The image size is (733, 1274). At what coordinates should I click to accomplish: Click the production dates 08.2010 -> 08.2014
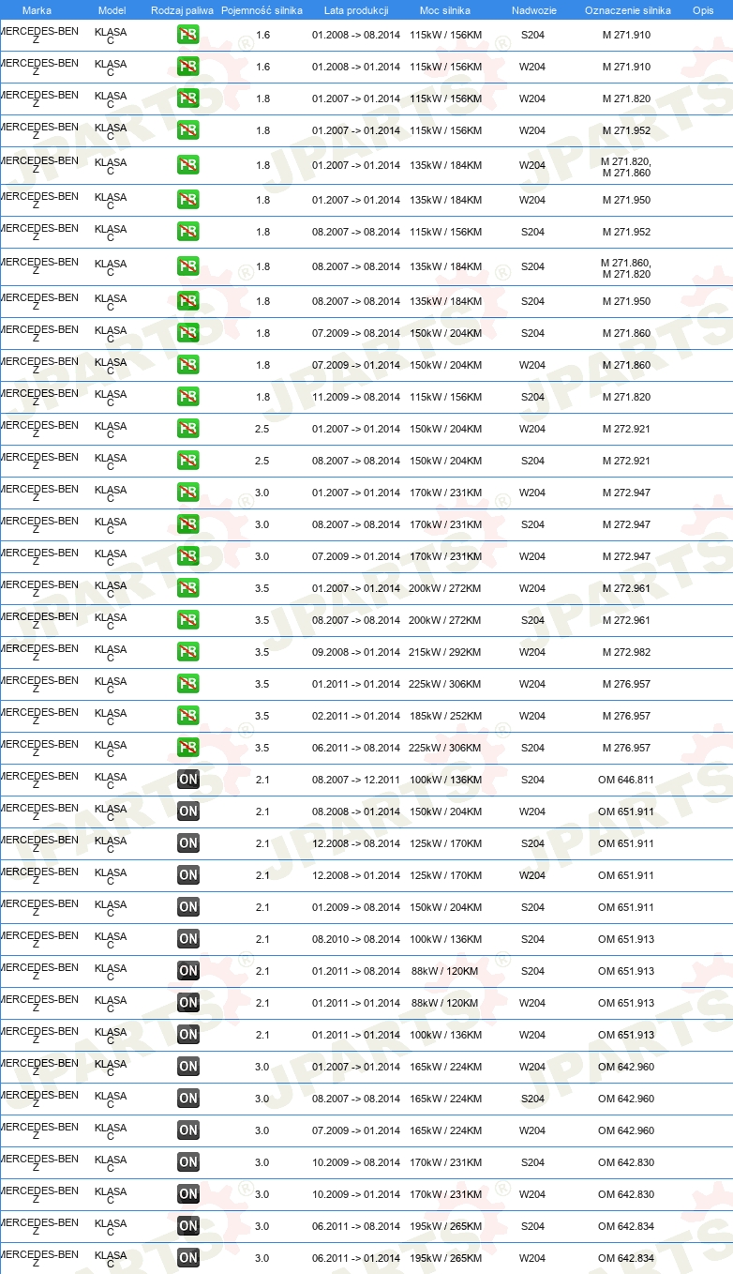pyautogui.click(x=356, y=939)
